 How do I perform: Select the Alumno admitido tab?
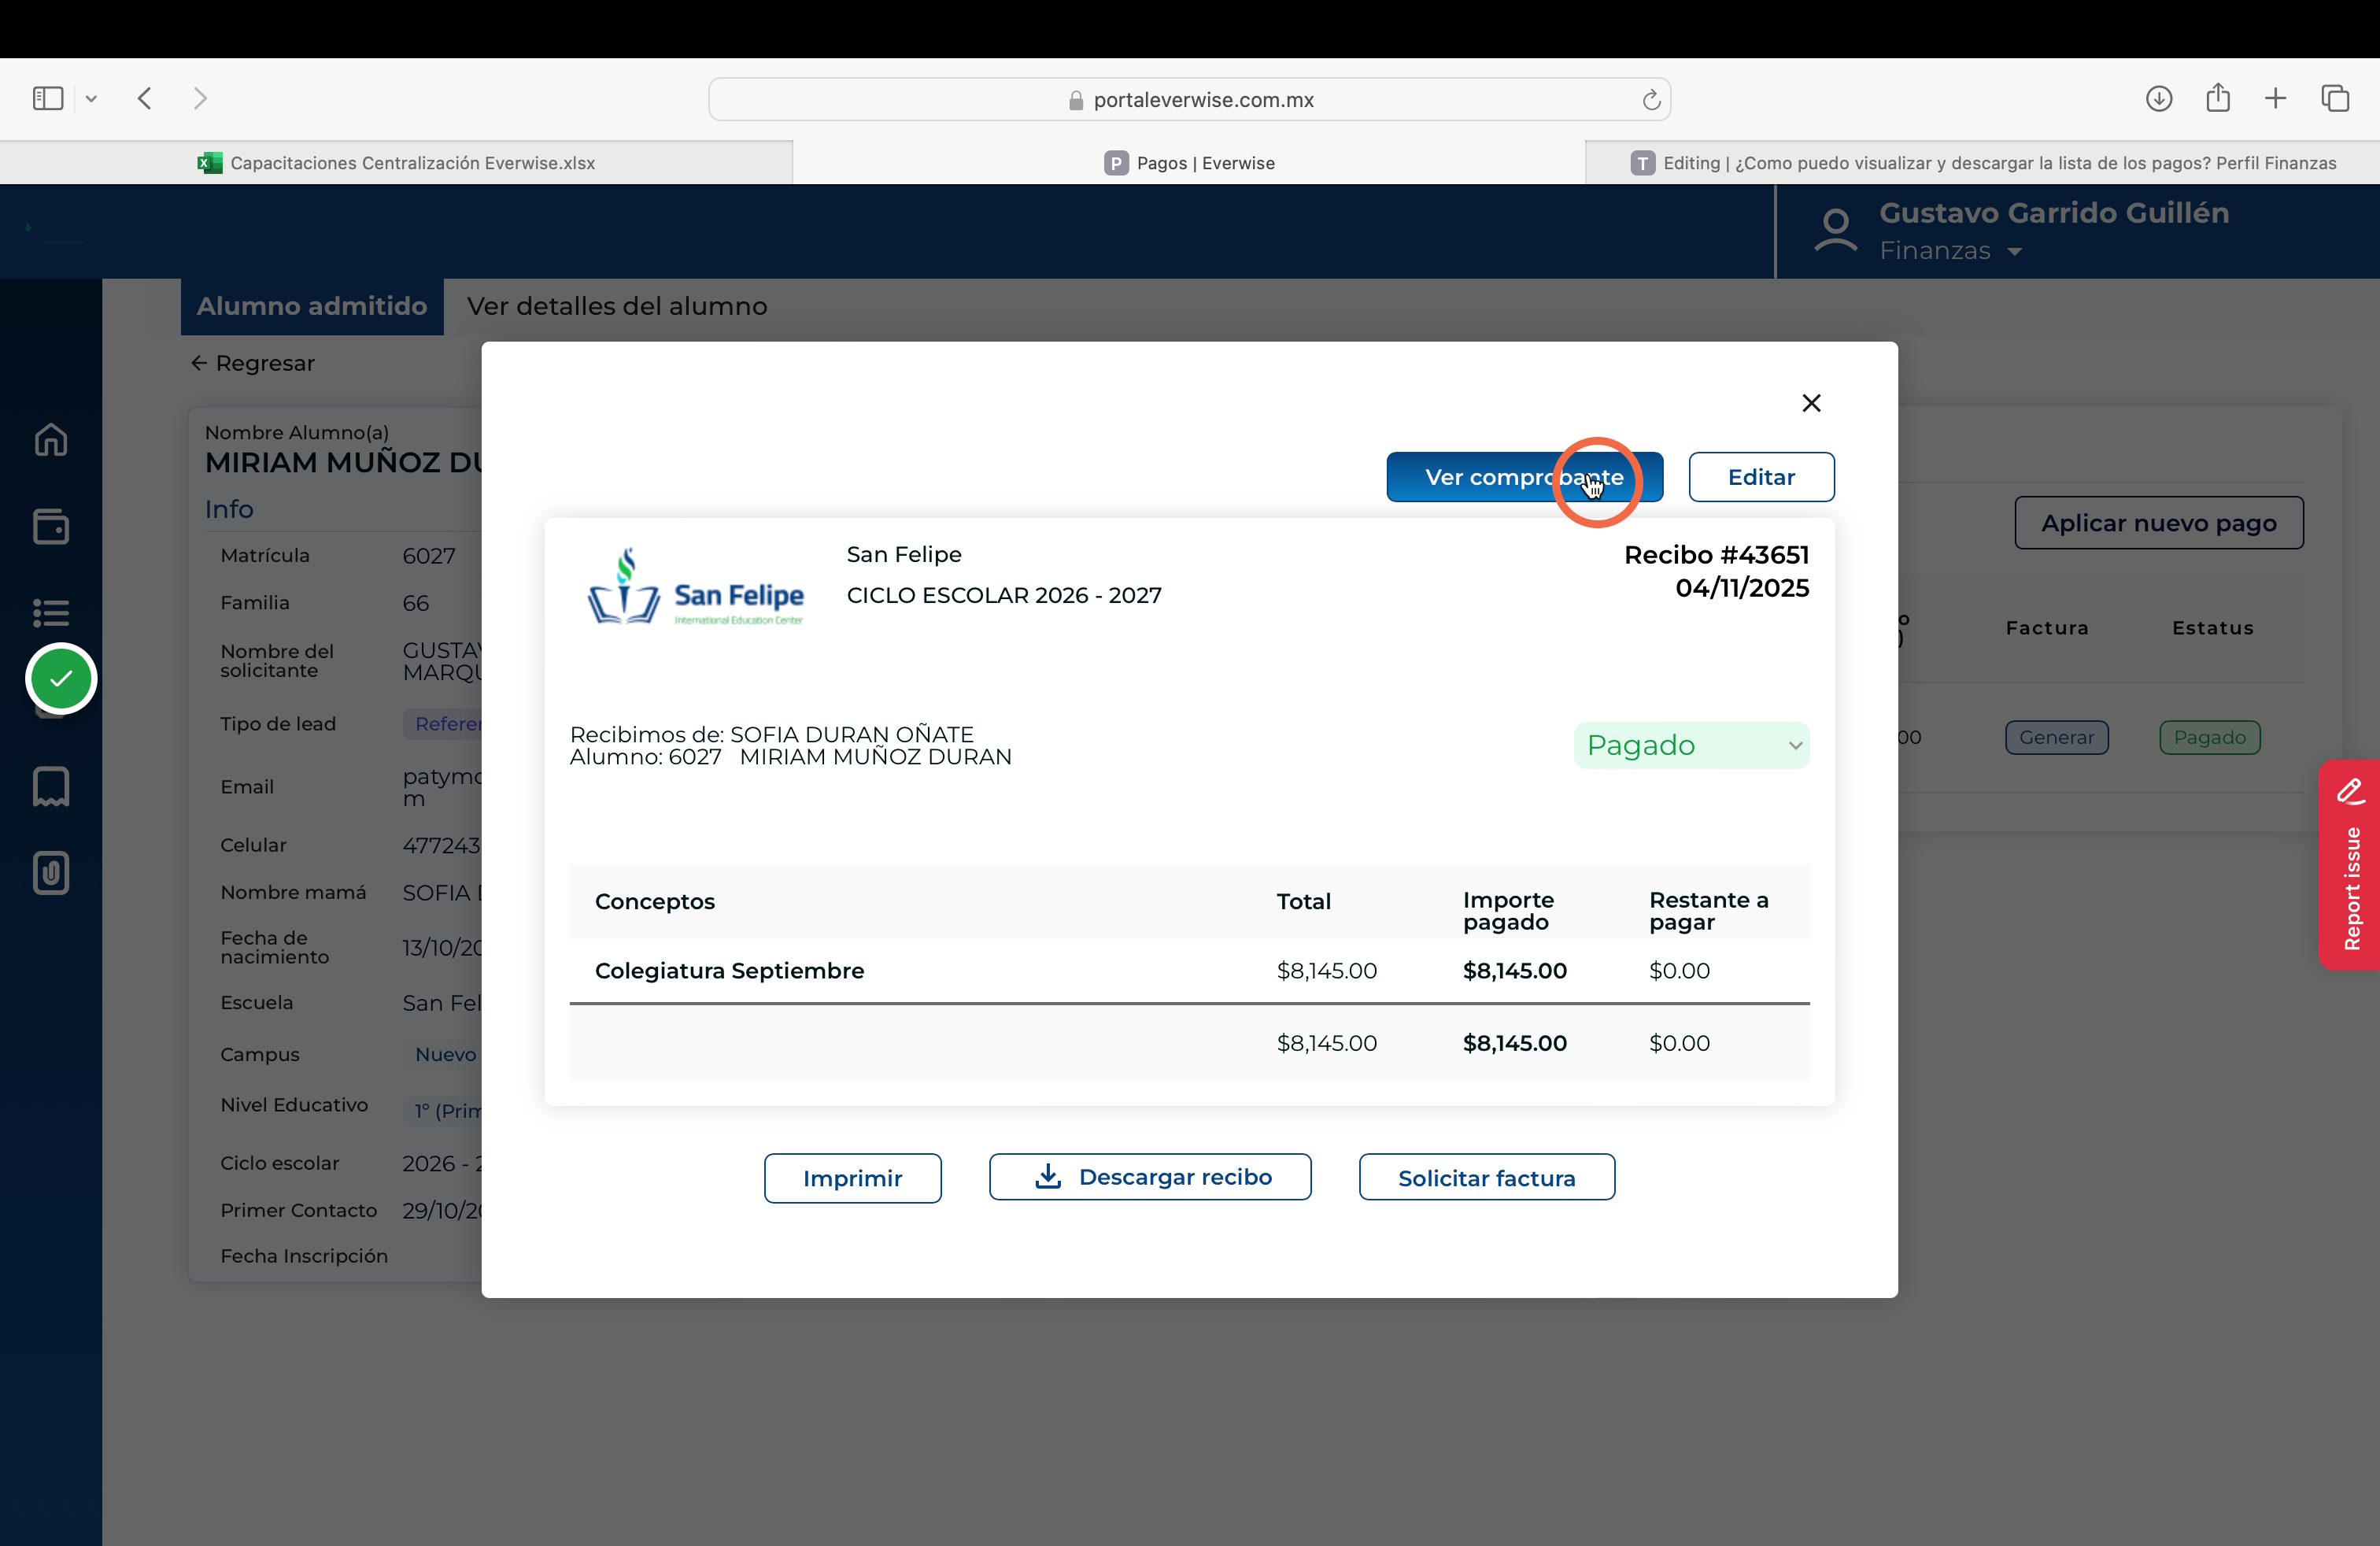pyautogui.click(x=312, y=306)
